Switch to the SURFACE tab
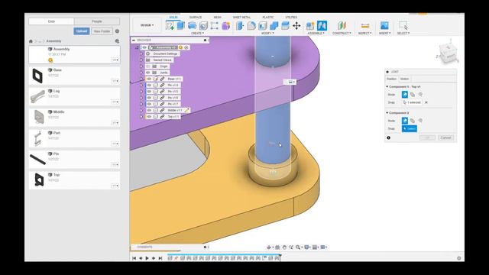The height and width of the screenshot is (275, 489). pyautogui.click(x=196, y=17)
